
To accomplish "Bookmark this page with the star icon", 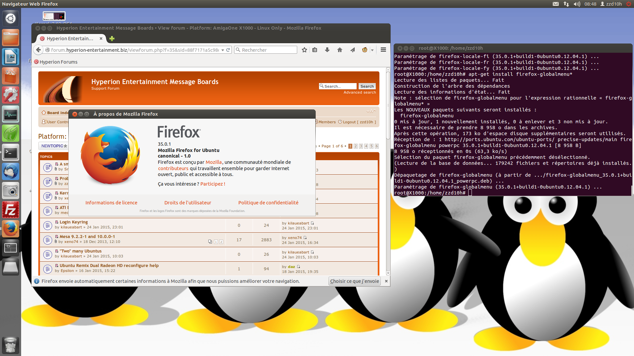I will coord(304,50).
